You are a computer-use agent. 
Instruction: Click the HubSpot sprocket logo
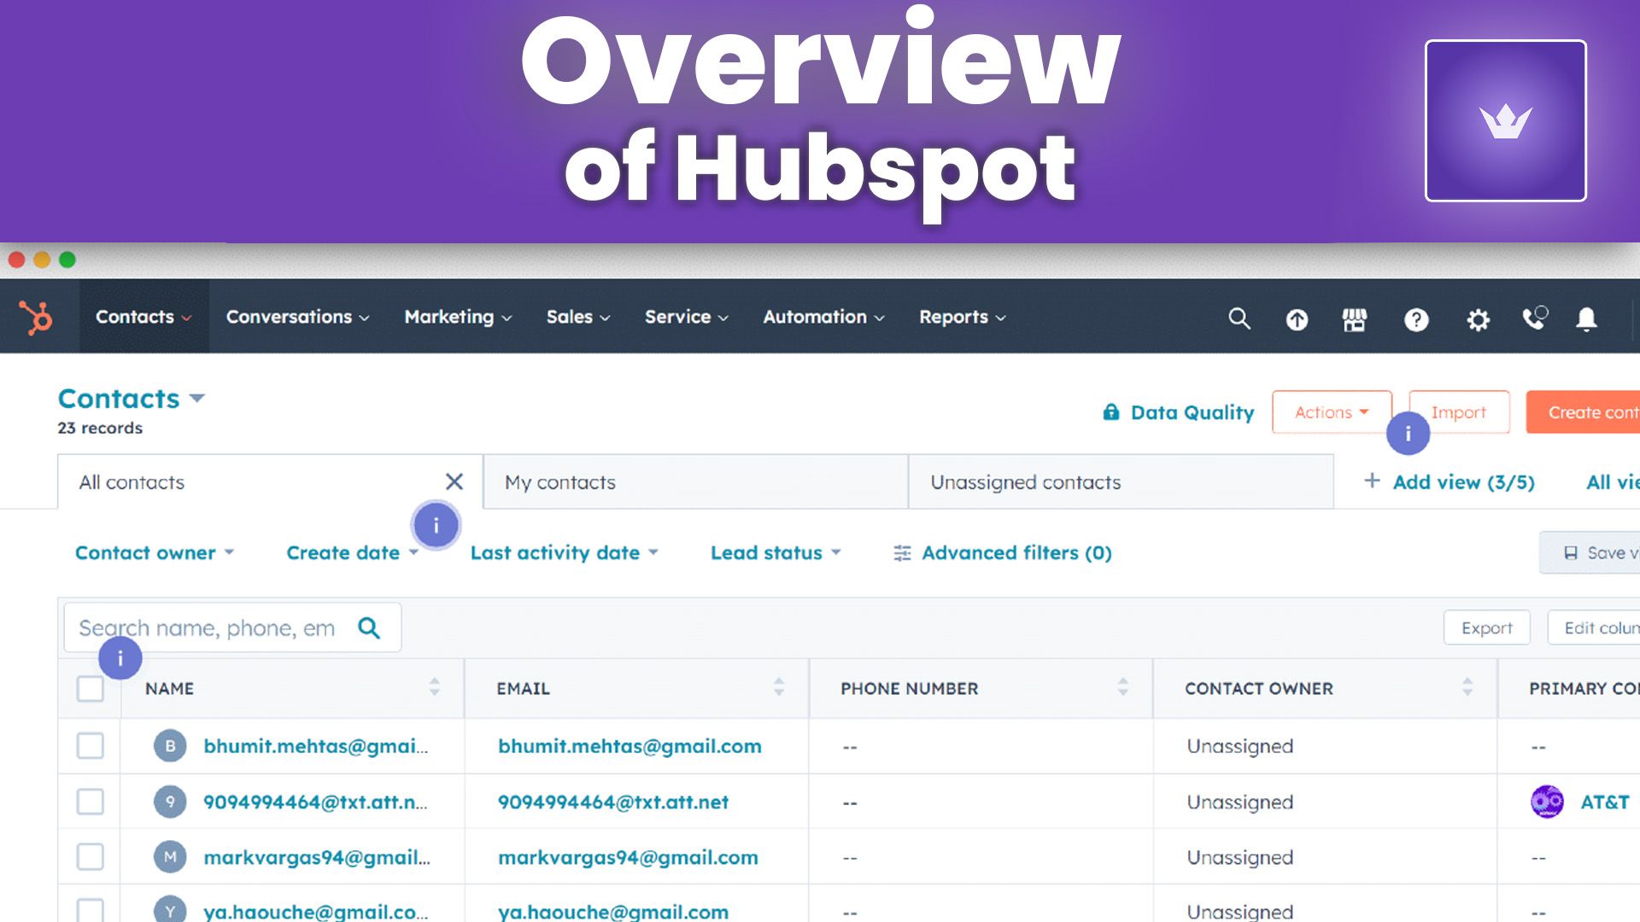(36, 318)
